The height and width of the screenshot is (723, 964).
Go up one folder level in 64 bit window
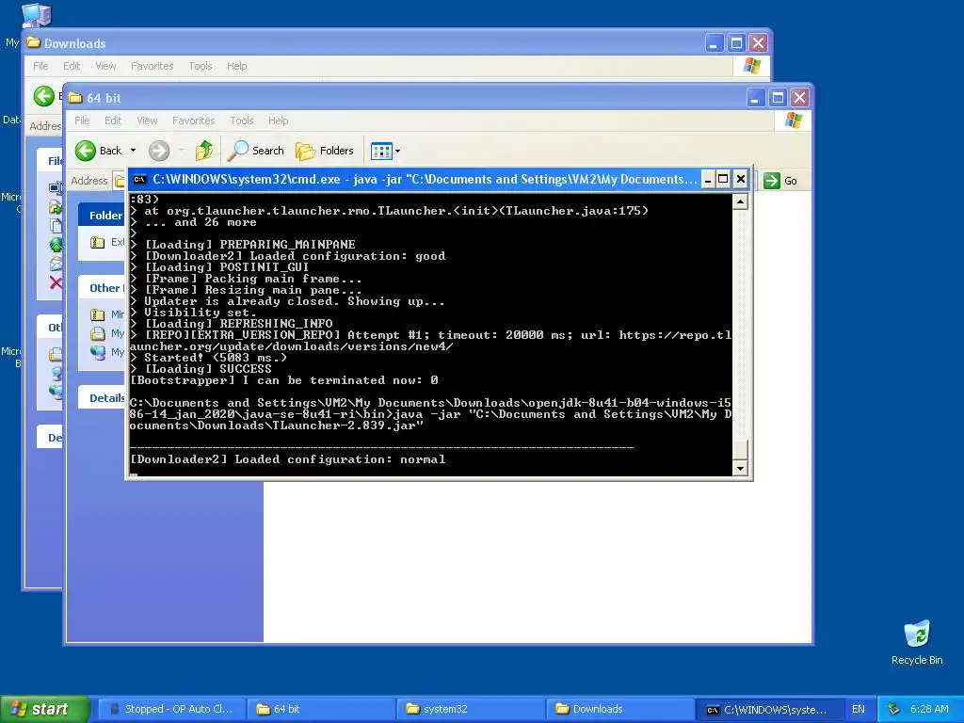point(203,151)
